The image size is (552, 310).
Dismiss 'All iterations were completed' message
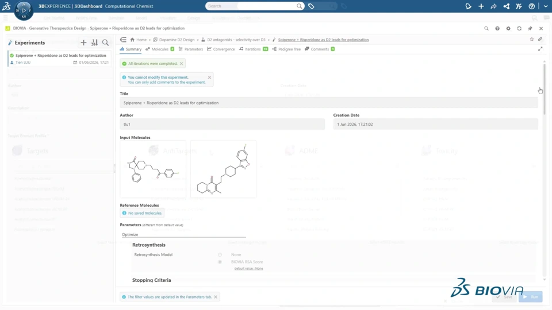[x=181, y=64]
